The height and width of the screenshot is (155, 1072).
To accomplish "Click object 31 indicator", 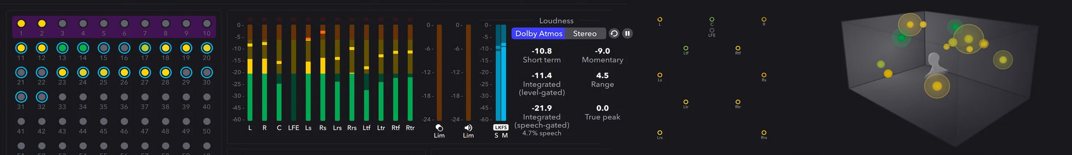I will coord(21,97).
